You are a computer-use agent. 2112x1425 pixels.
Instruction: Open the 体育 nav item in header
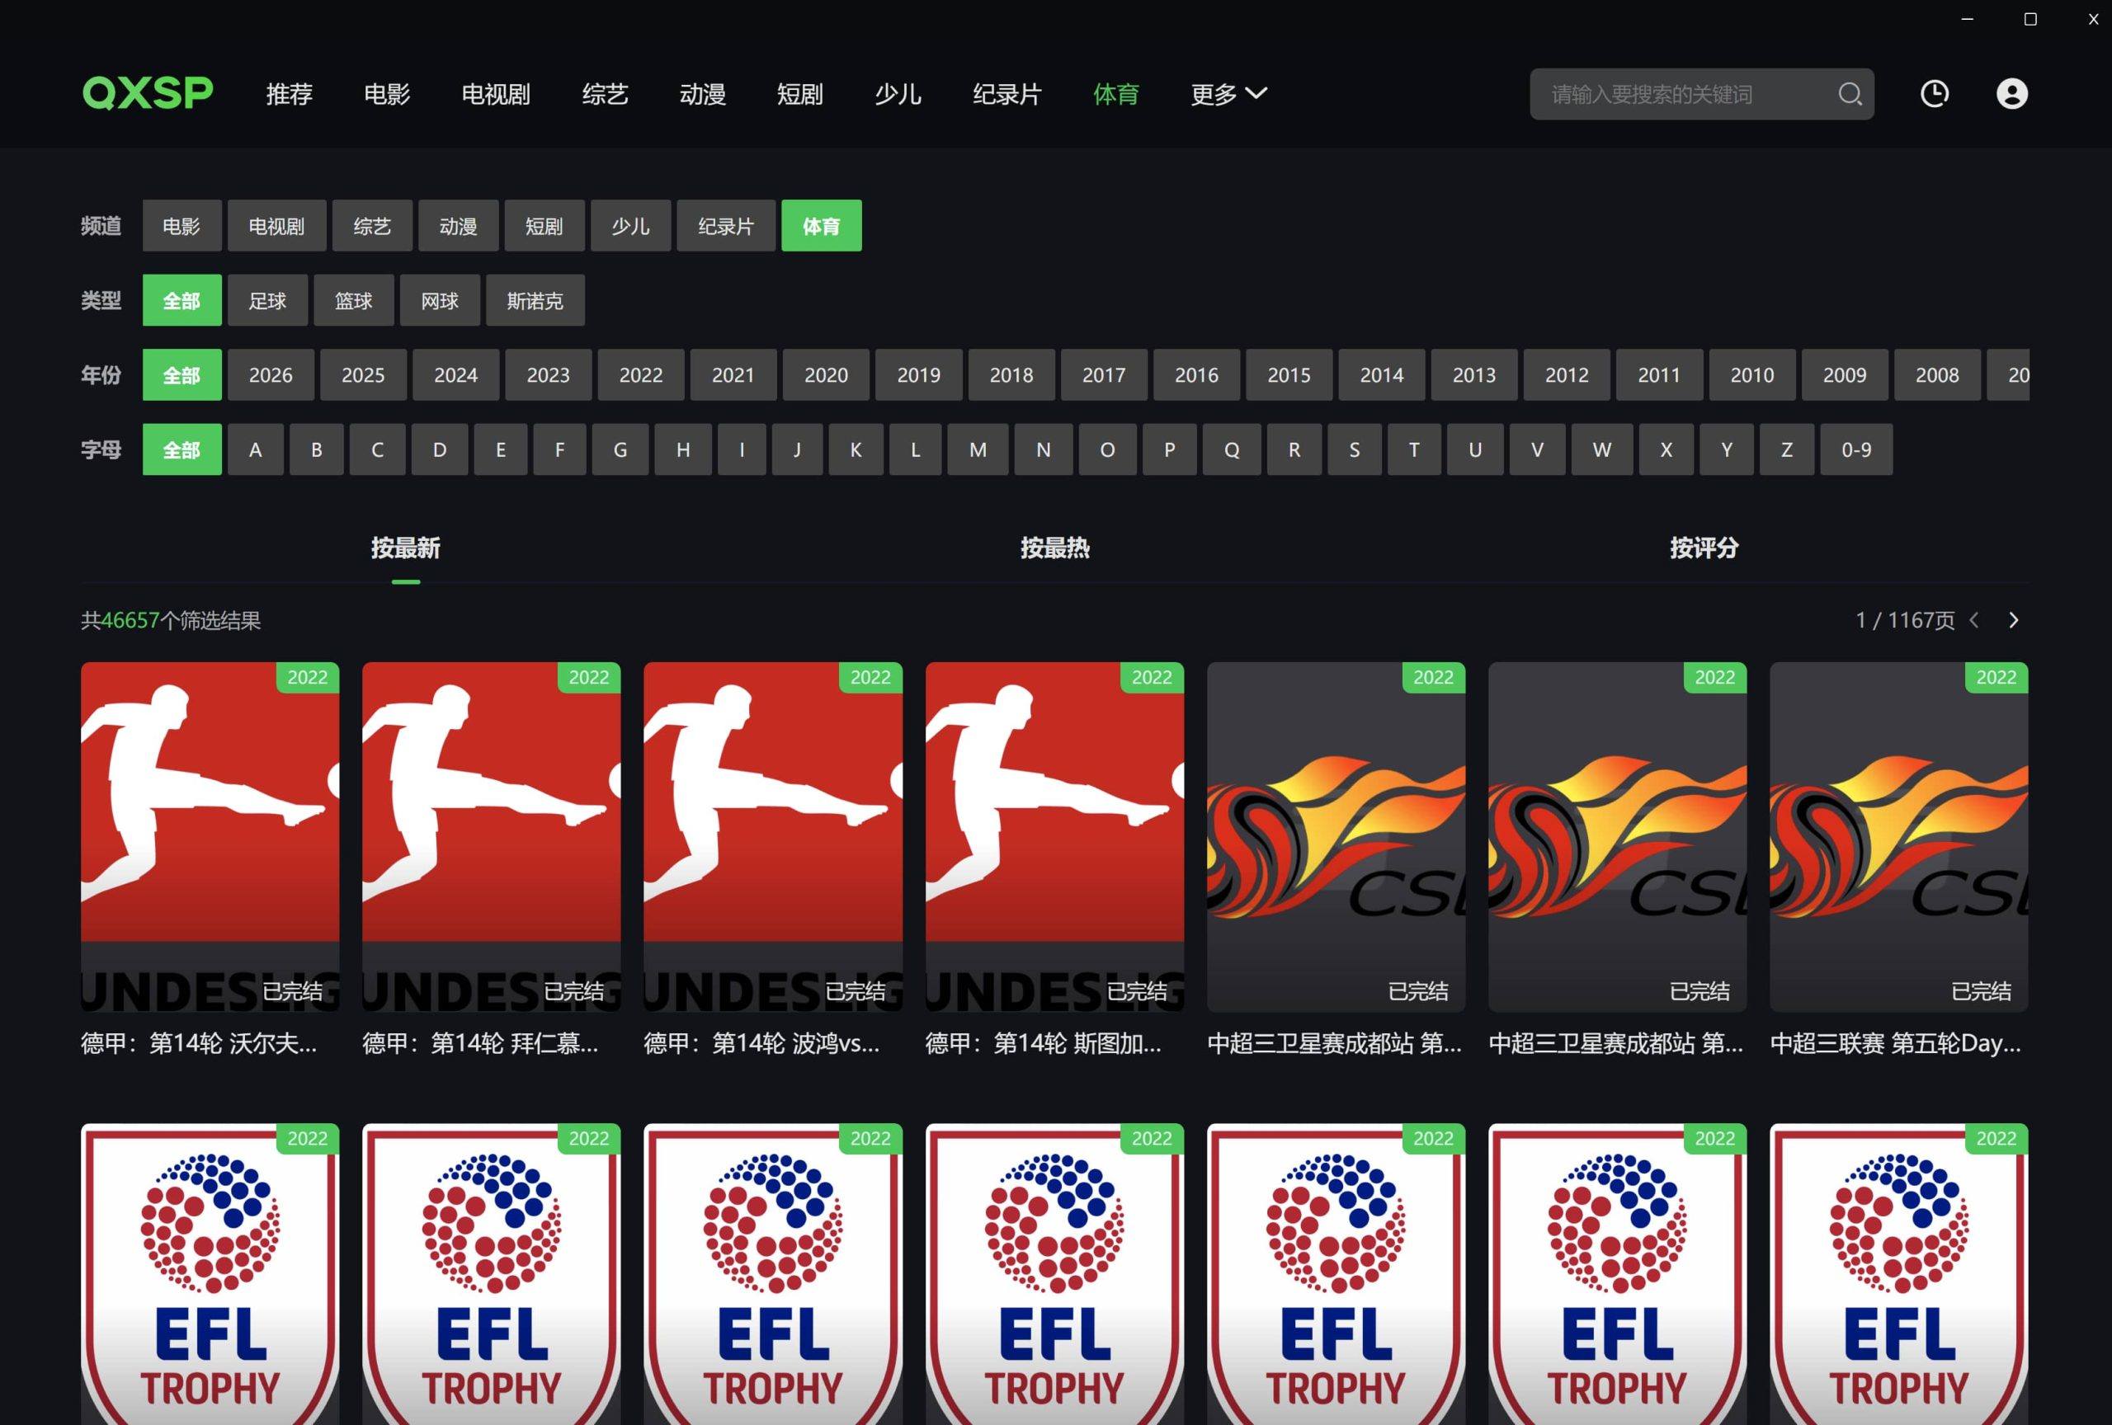pos(1116,93)
